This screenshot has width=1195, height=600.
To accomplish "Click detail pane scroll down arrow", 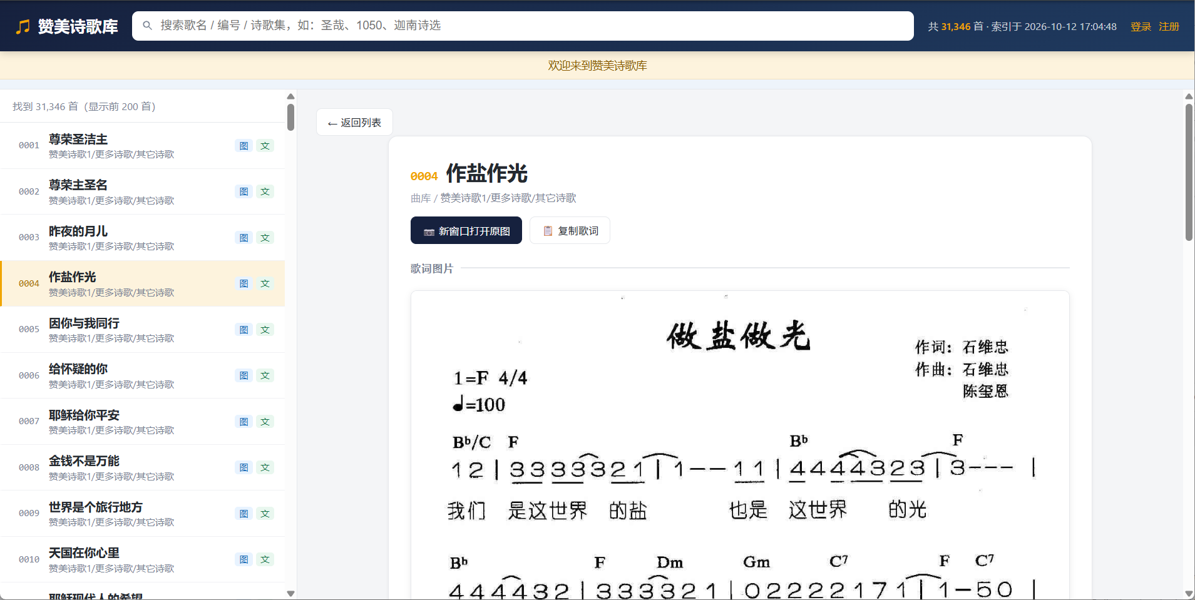I will (x=1189, y=594).
